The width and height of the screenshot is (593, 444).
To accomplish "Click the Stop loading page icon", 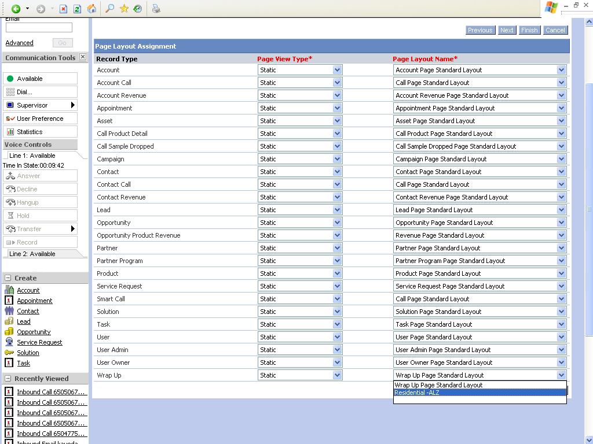I will 64,9.
